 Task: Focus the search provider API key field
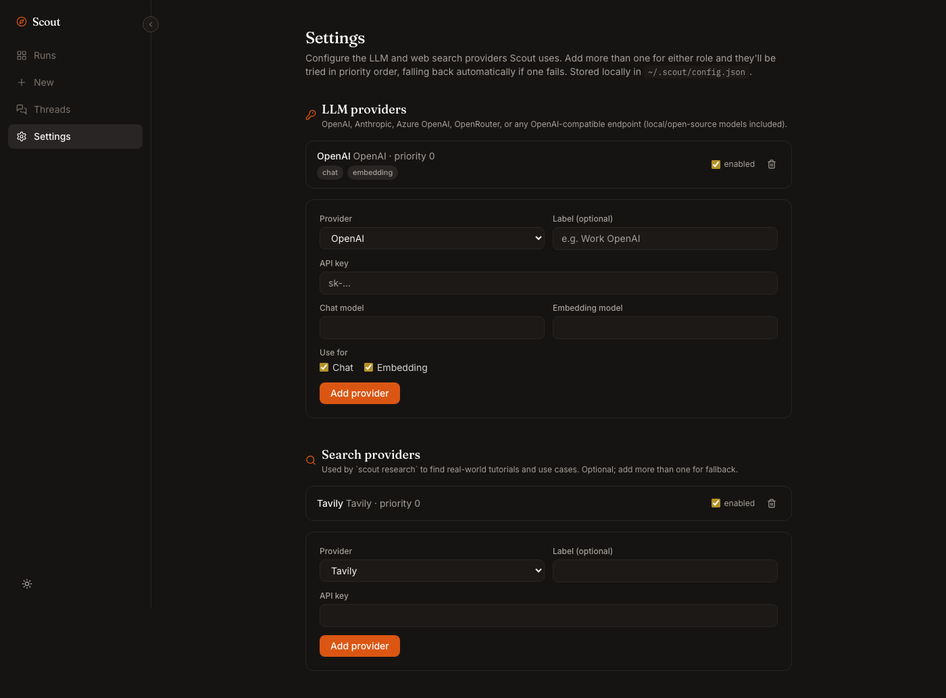pyautogui.click(x=549, y=616)
